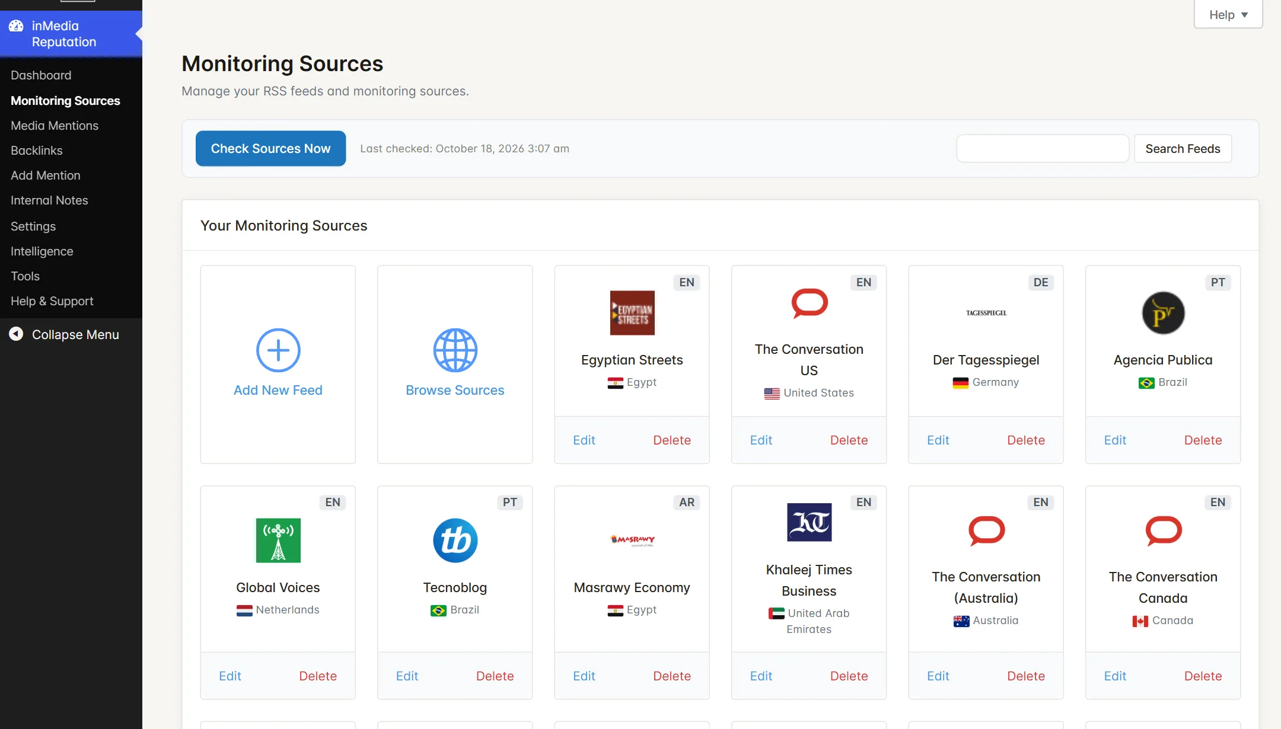The height and width of the screenshot is (729, 1281).
Task: Click the feed search input field
Action: 1043,149
